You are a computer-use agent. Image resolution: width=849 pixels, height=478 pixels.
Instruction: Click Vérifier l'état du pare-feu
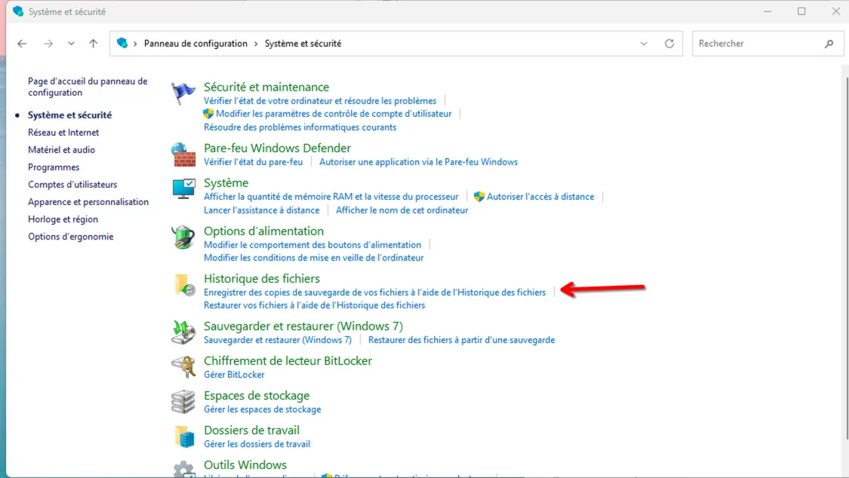(x=253, y=161)
